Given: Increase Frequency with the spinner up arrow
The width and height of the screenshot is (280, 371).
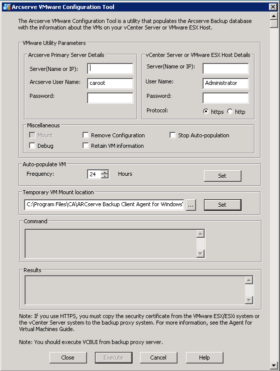Looking at the screenshot, I should 104,172.
